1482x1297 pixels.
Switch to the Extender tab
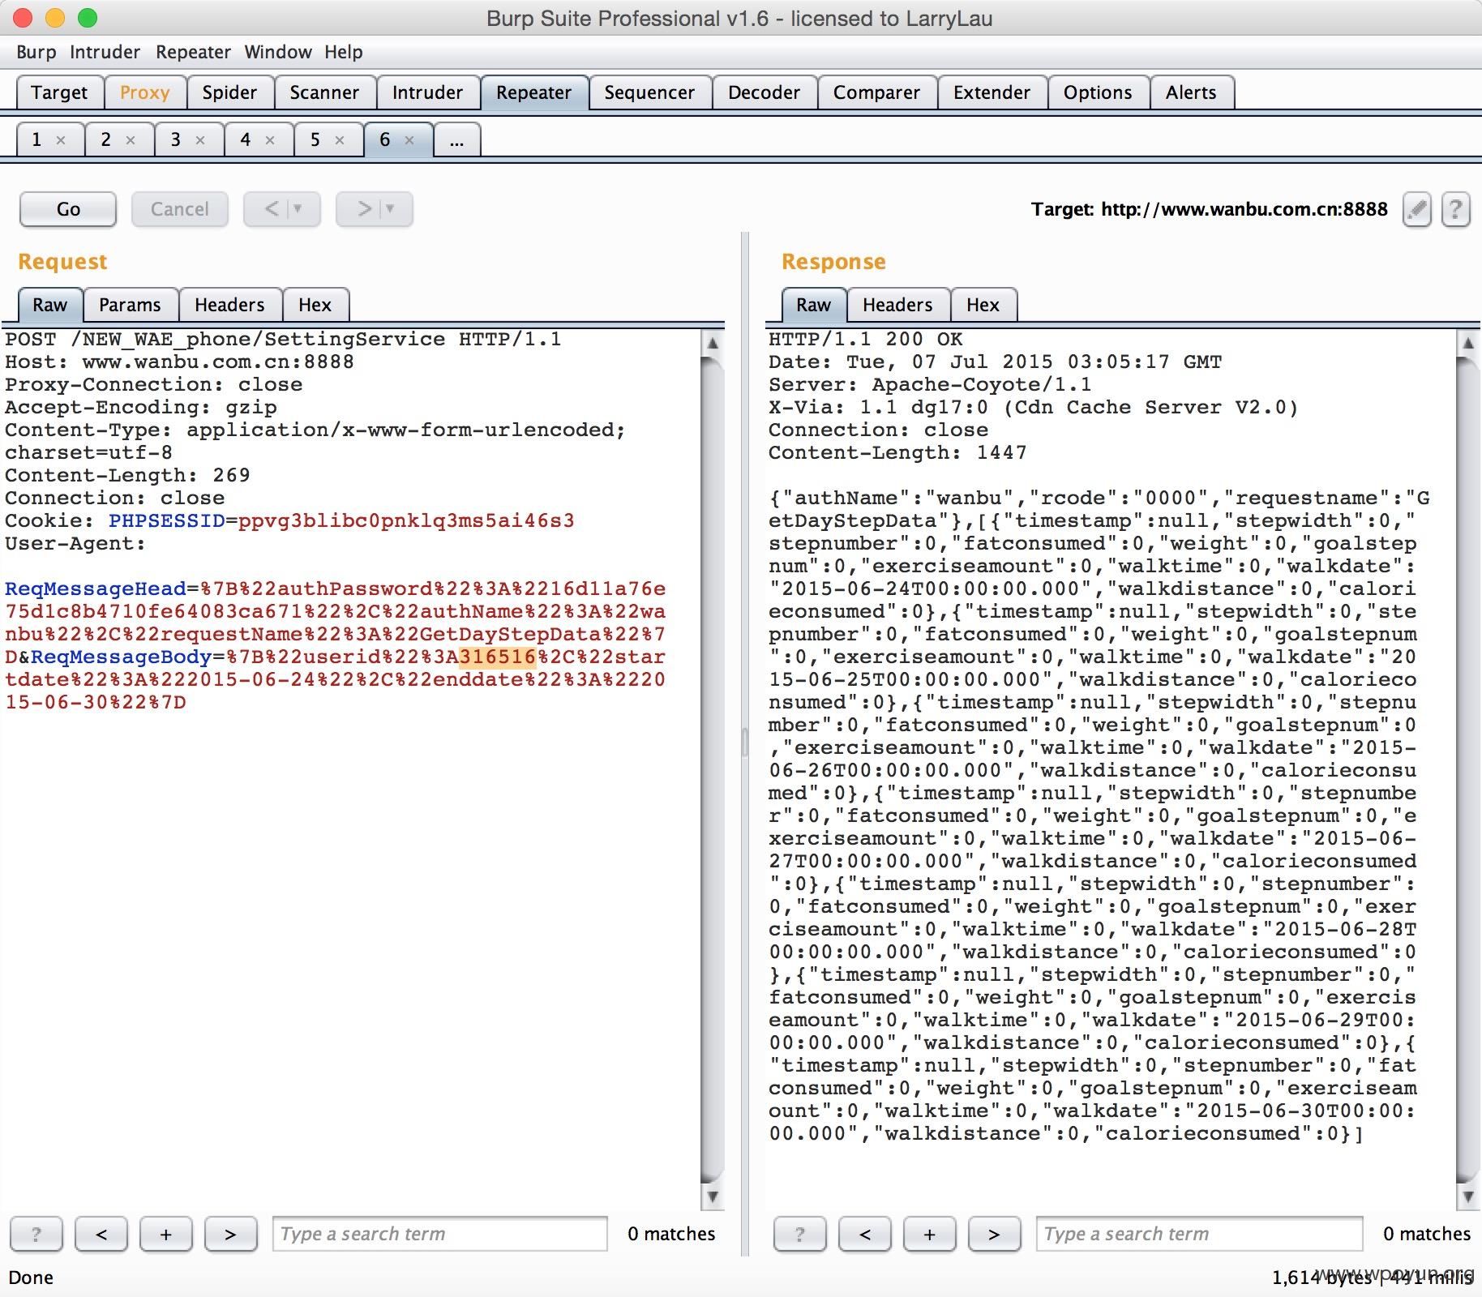[992, 92]
